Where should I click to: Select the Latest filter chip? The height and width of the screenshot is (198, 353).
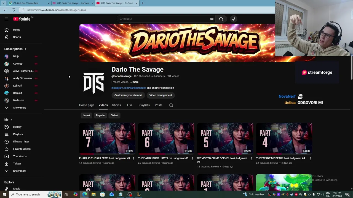(86, 115)
